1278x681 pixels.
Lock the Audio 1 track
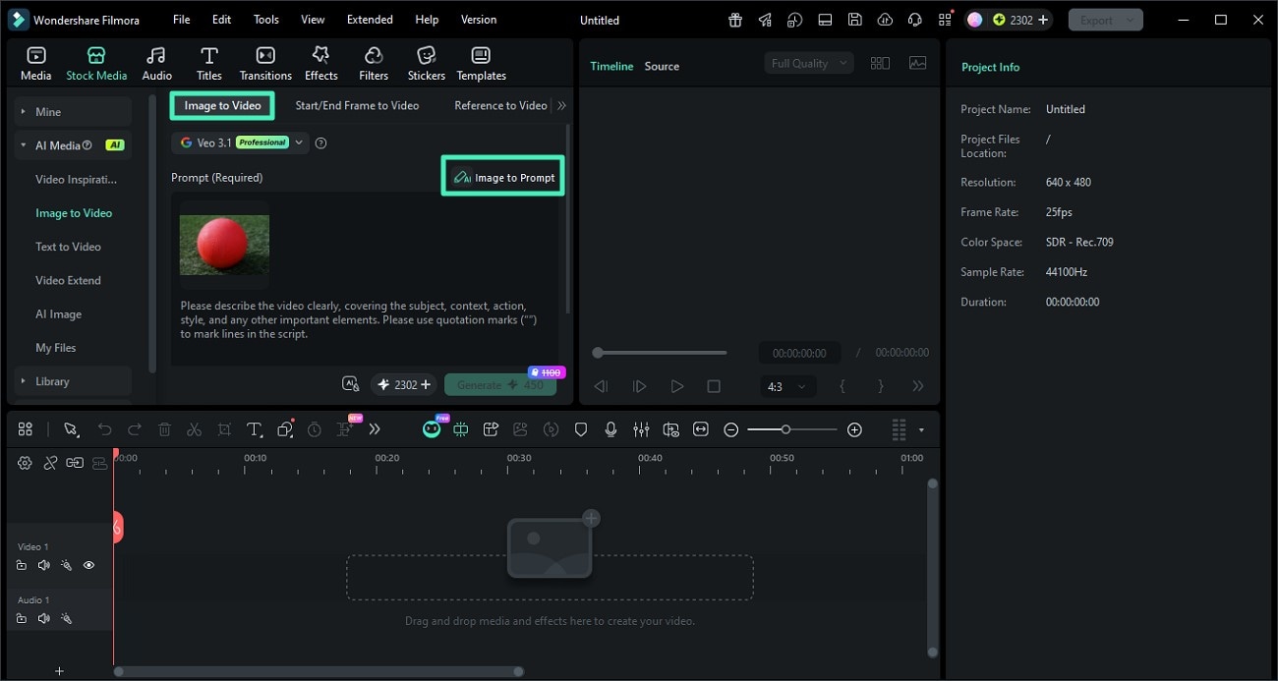click(x=21, y=618)
